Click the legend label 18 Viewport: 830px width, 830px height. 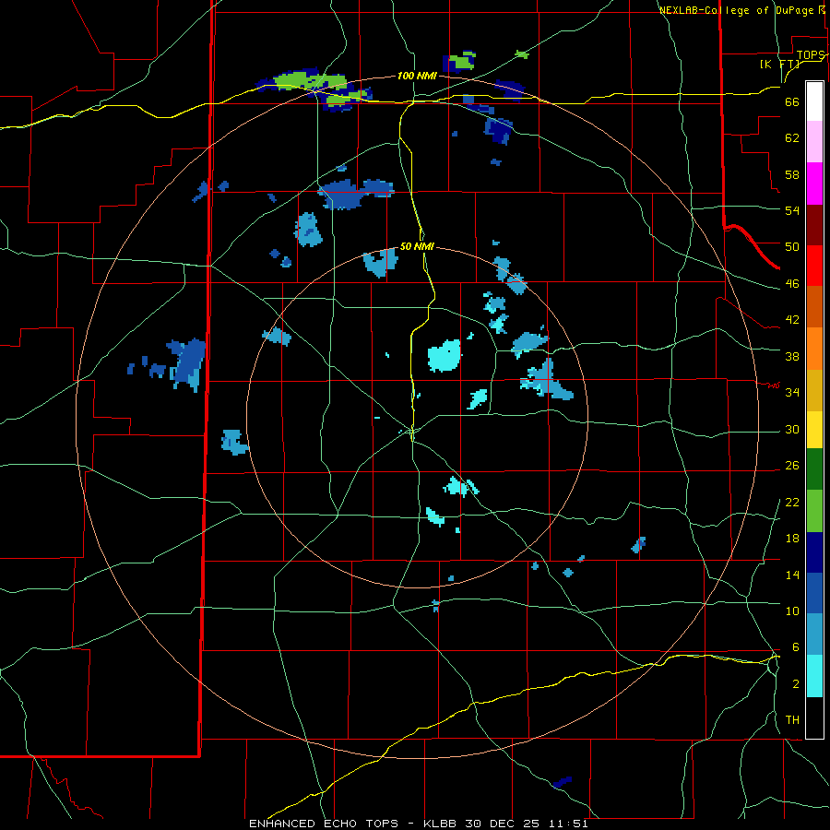click(x=792, y=539)
